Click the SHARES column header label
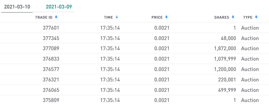The width and height of the screenshot is (269, 105). [x=222, y=17]
